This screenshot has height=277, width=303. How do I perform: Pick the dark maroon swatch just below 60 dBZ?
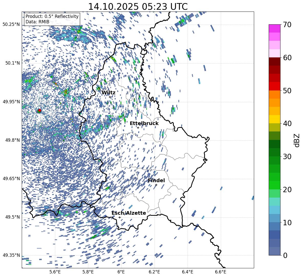tap(274, 61)
